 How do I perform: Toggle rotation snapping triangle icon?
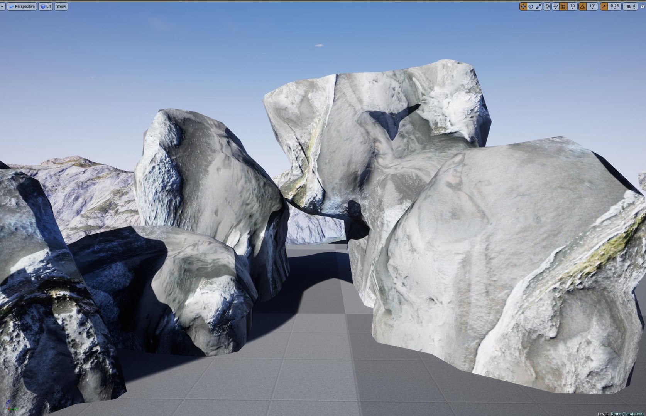pyautogui.click(x=582, y=7)
